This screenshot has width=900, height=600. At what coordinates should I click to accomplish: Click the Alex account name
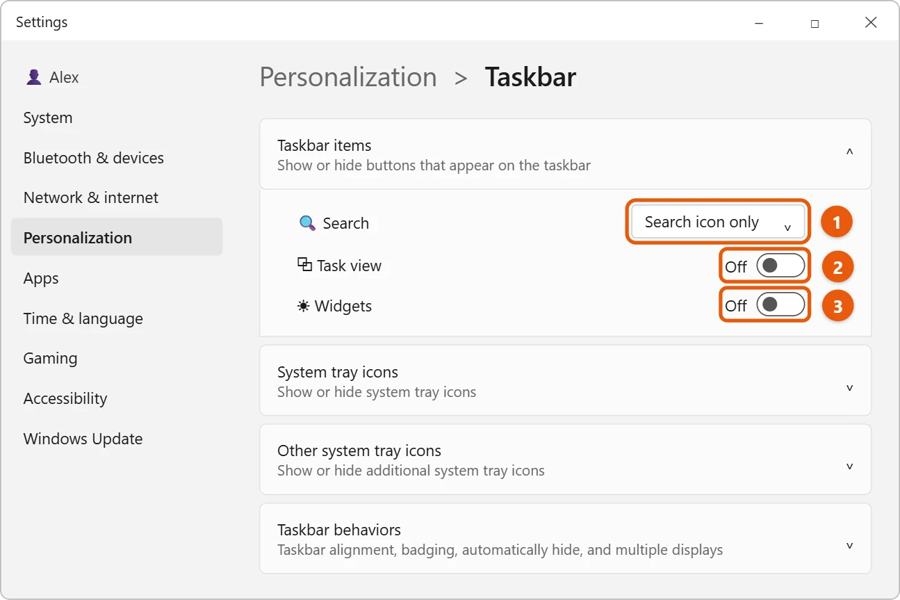tap(64, 77)
